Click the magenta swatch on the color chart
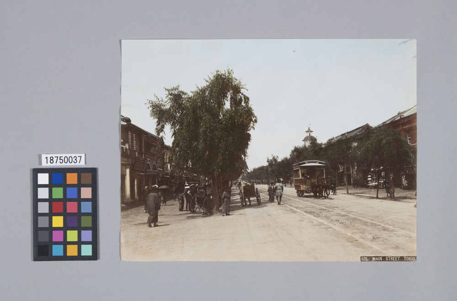The height and width of the screenshot is (301, 457). coord(58,236)
